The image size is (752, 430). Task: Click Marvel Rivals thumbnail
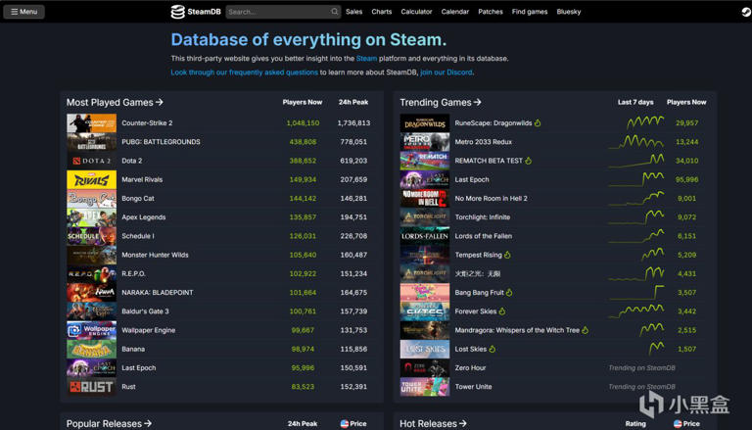[92, 179]
